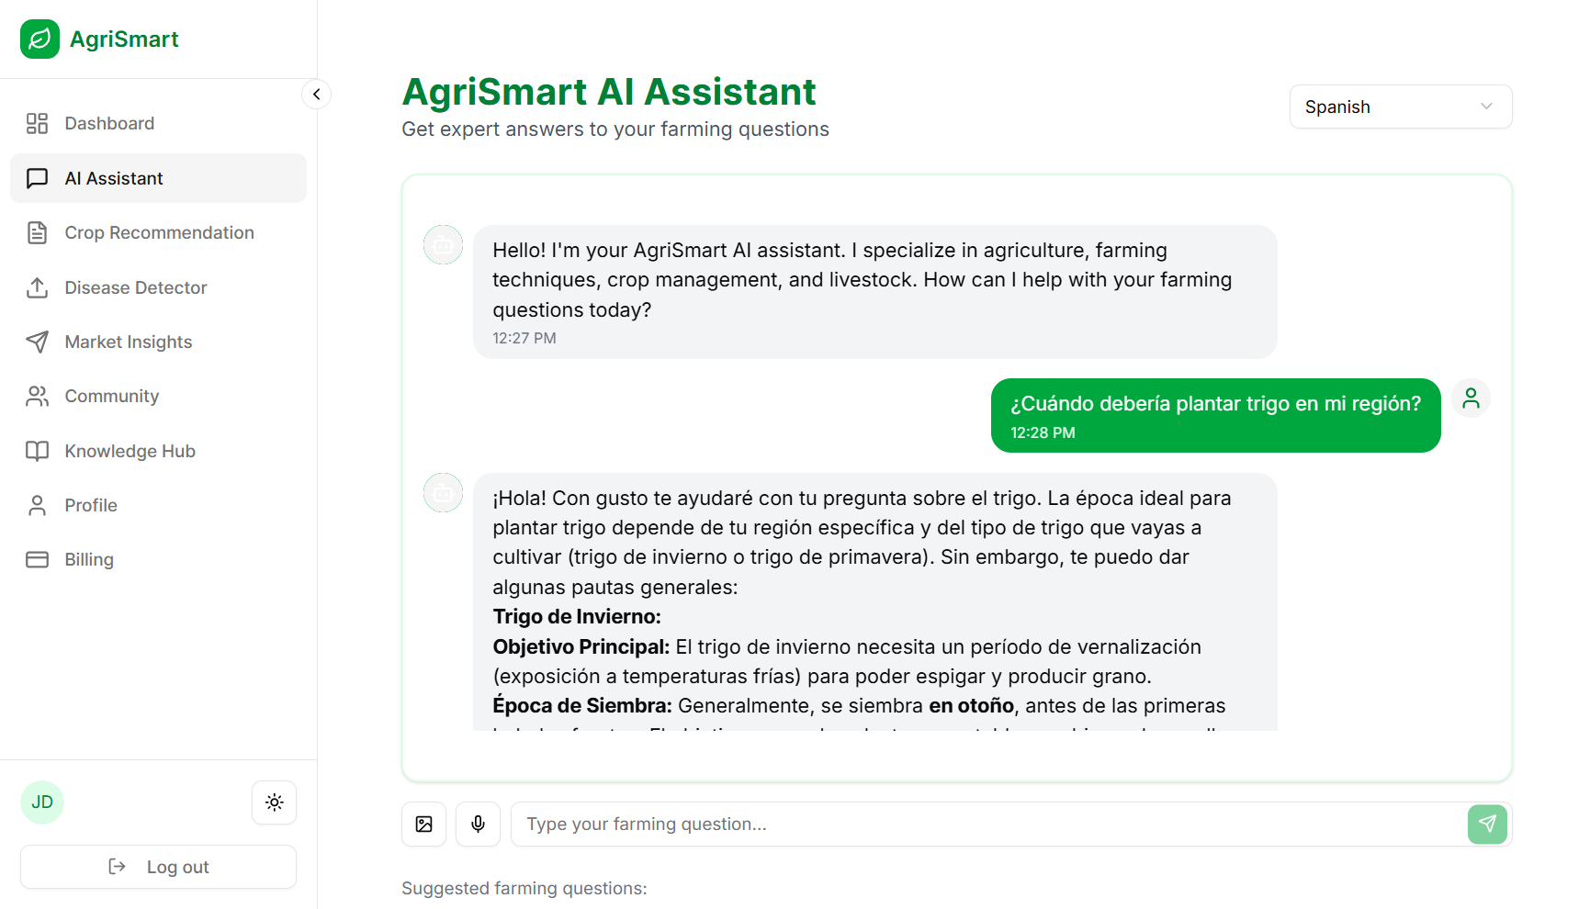
Task: Go to the Dashboard menu item
Action: pyautogui.click(x=109, y=124)
